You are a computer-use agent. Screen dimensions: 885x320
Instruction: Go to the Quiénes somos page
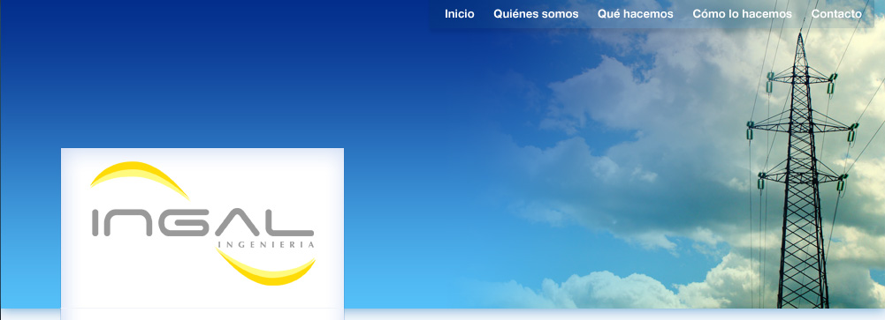pos(536,14)
